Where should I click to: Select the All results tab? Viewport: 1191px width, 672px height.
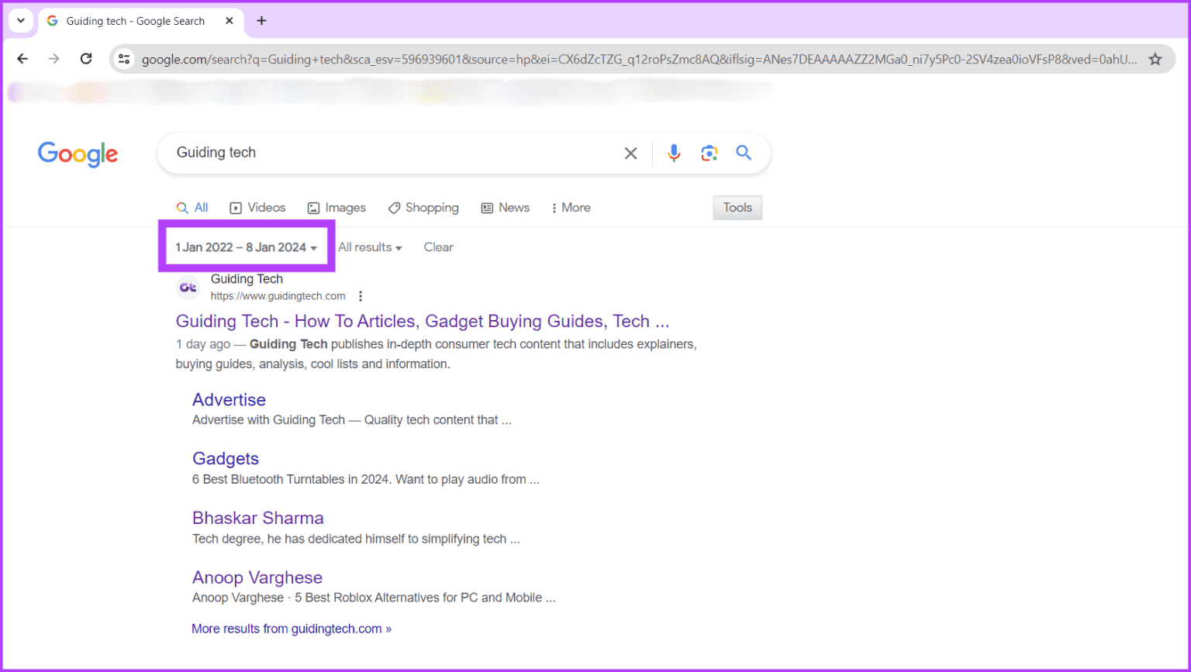(192, 208)
